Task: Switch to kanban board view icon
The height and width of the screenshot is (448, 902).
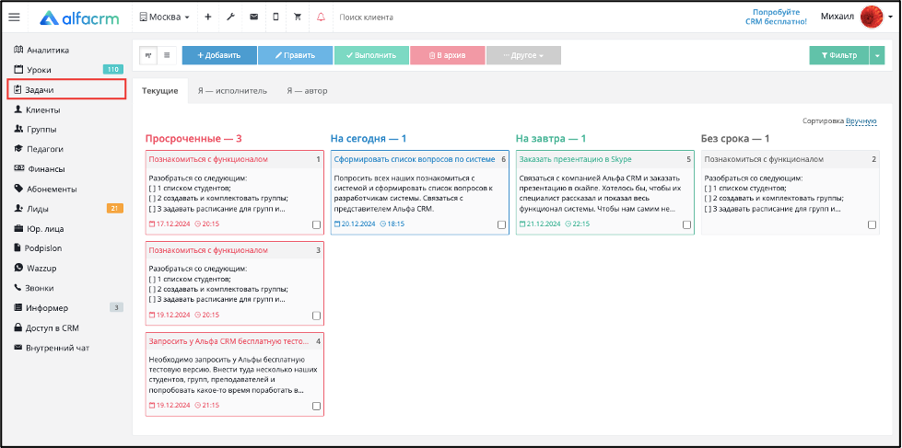Action: [x=149, y=55]
